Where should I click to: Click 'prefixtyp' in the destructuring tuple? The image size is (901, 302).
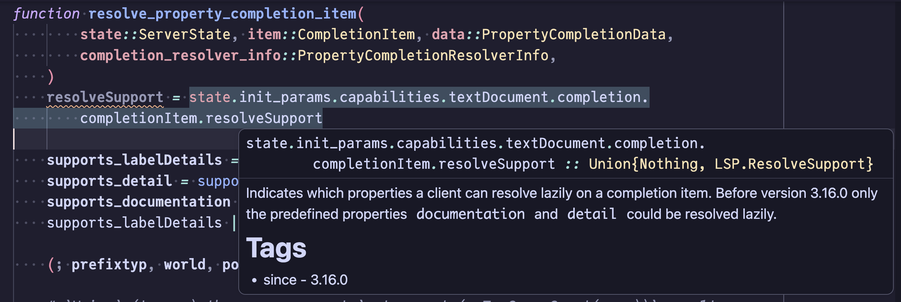(109, 265)
